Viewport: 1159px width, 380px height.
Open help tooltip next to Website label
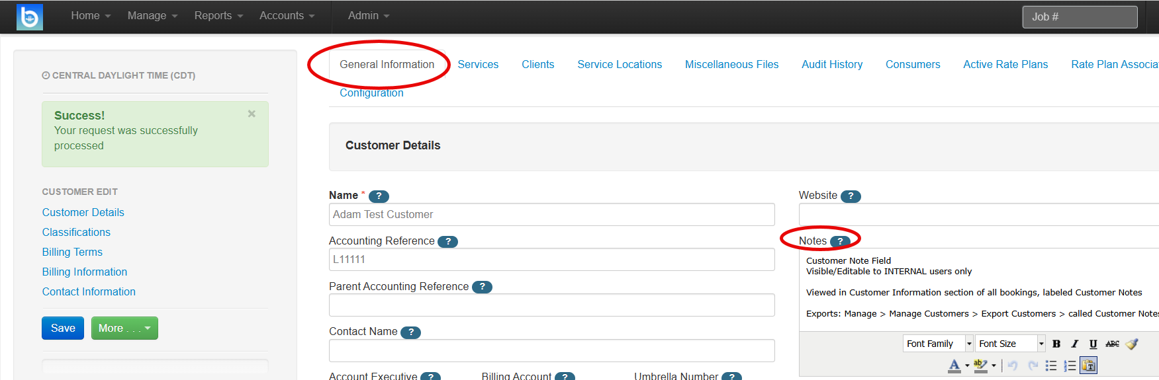[851, 196]
